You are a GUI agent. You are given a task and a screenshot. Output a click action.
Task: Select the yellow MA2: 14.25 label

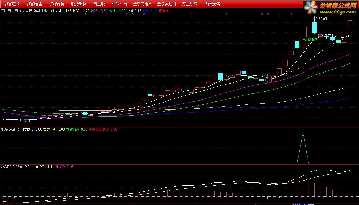pos(81,11)
